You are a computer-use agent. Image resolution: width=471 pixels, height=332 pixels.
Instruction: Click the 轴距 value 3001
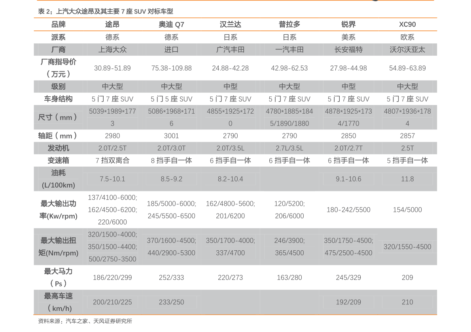[x=171, y=136]
